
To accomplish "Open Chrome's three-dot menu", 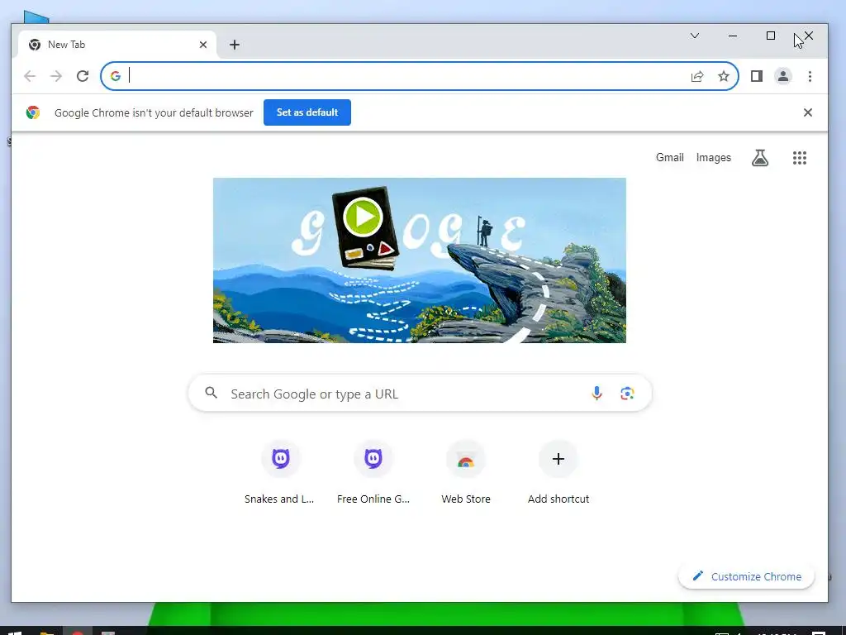I will coord(810,76).
